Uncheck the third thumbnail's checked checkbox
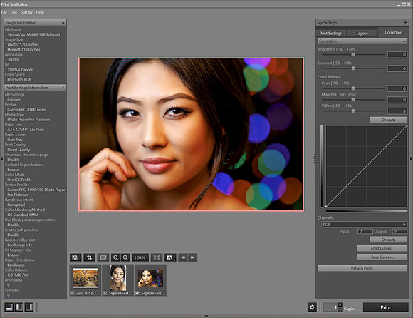 [137, 293]
